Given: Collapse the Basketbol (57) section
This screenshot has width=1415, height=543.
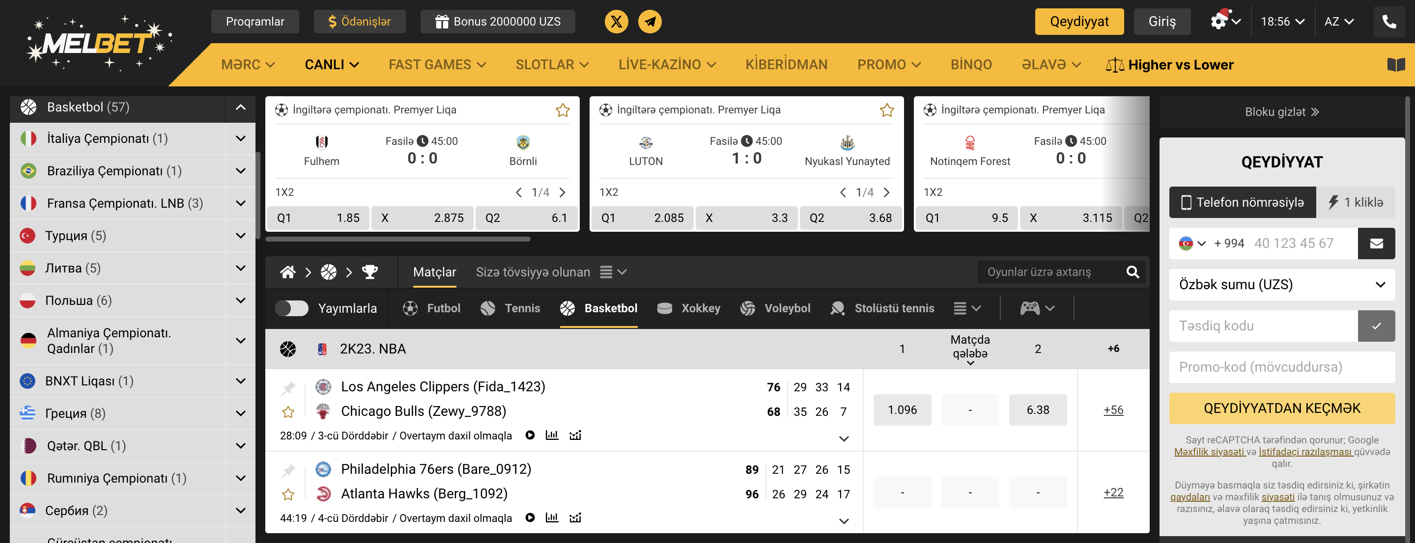Looking at the screenshot, I should [x=240, y=107].
